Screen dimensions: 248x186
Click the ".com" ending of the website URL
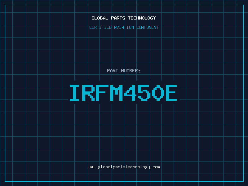[155, 167]
